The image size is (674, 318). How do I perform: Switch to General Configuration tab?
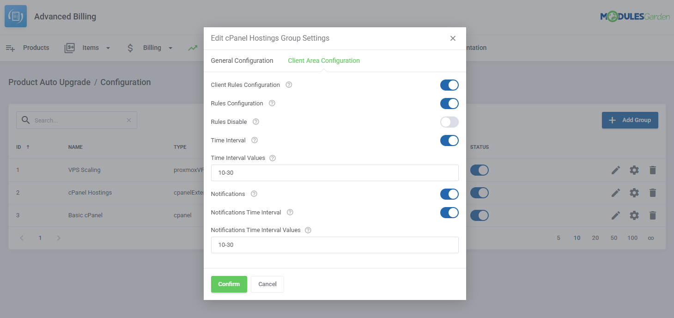[x=242, y=61]
